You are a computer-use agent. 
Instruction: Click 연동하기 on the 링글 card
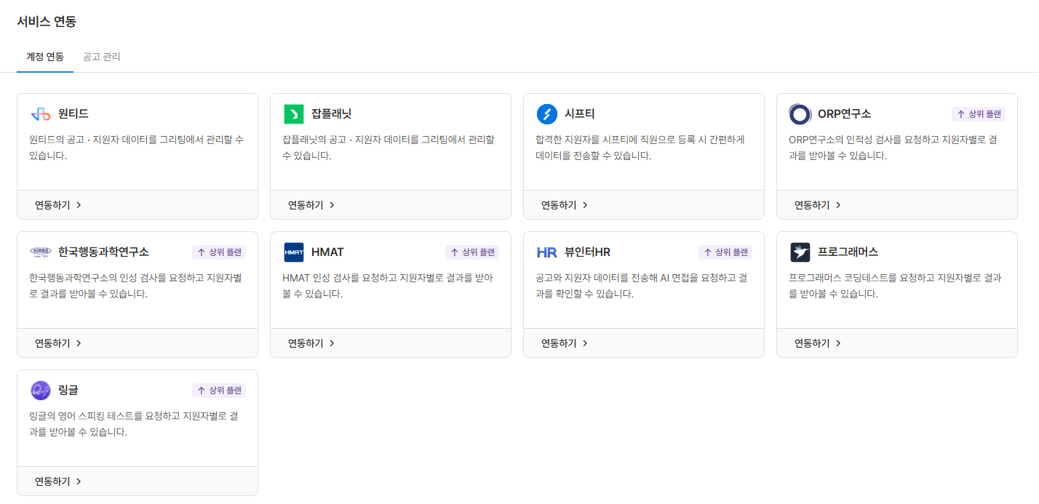[x=58, y=481]
